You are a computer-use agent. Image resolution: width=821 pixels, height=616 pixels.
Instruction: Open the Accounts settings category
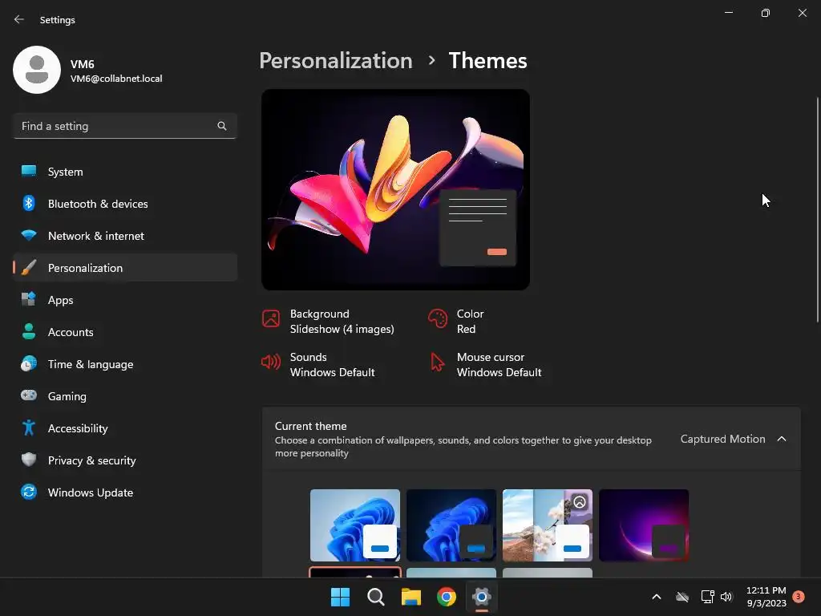(x=125, y=331)
